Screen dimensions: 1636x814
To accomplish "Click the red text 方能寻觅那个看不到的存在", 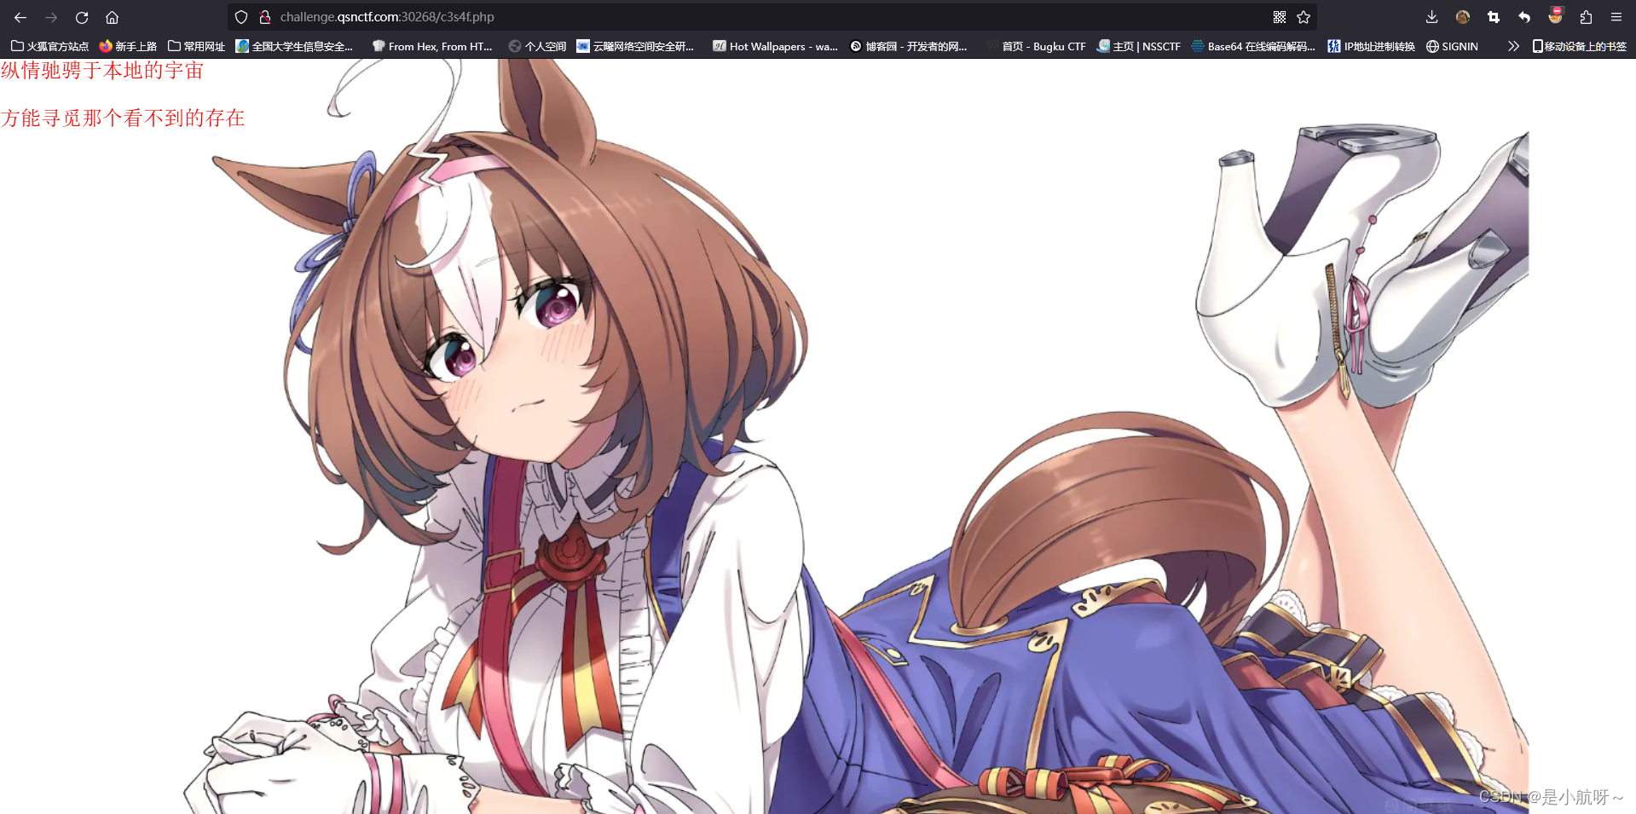I will click(x=123, y=118).
